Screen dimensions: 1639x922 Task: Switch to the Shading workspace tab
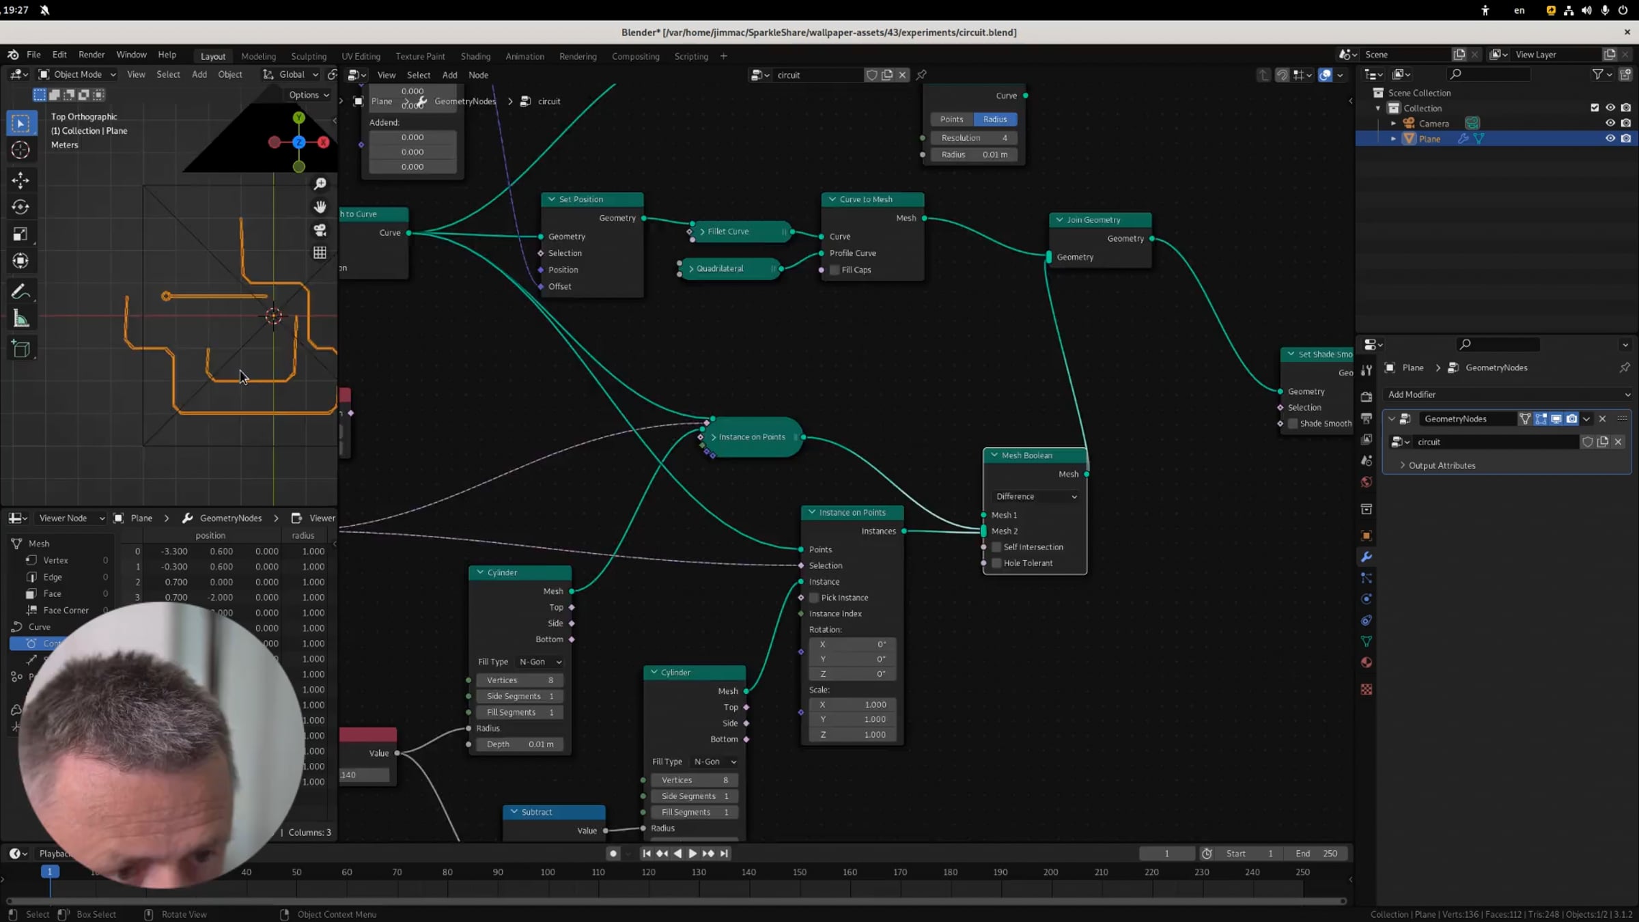coord(475,57)
